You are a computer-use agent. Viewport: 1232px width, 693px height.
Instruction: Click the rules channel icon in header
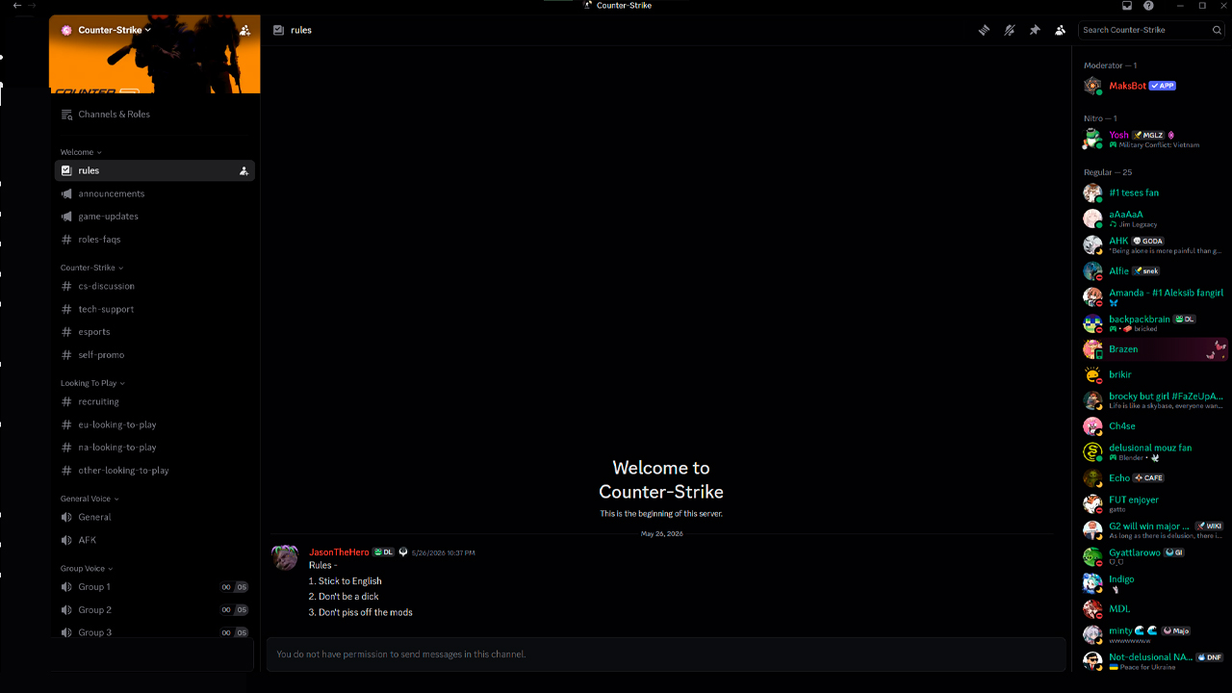[x=279, y=30]
